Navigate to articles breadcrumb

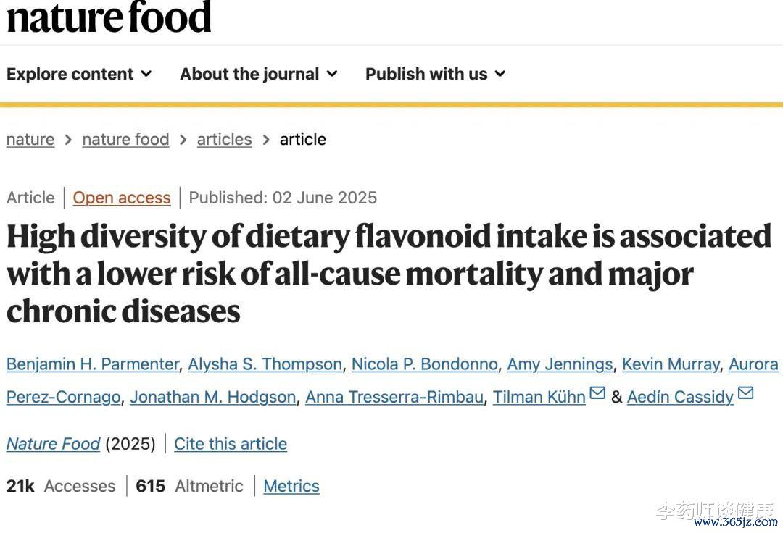coord(224,140)
